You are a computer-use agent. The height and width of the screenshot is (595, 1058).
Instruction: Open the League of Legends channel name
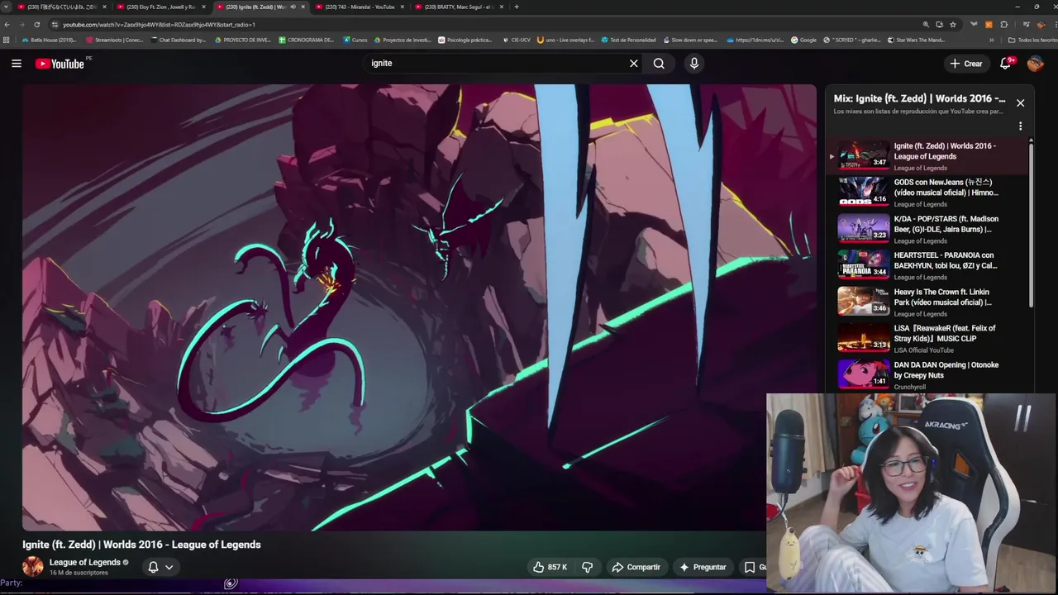(85, 562)
